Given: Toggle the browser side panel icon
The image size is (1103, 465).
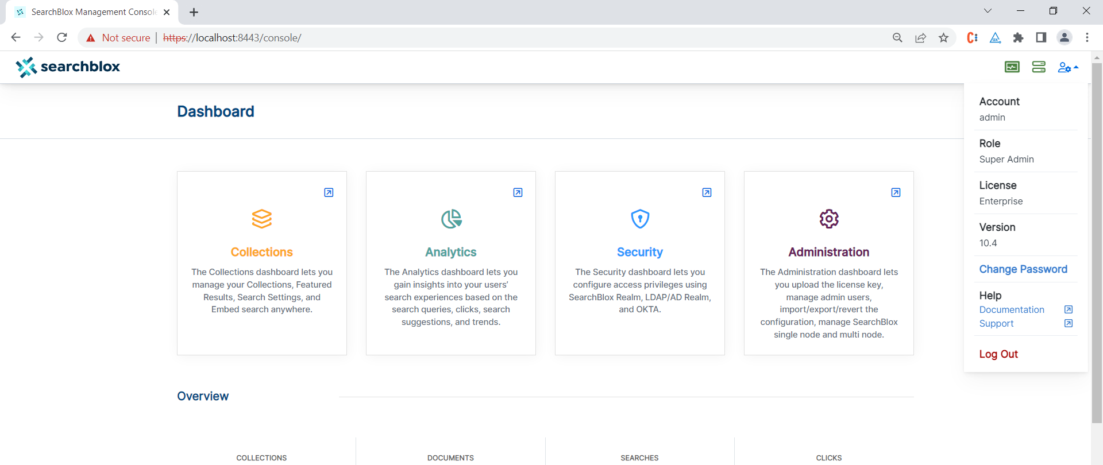Looking at the screenshot, I should tap(1041, 37).
